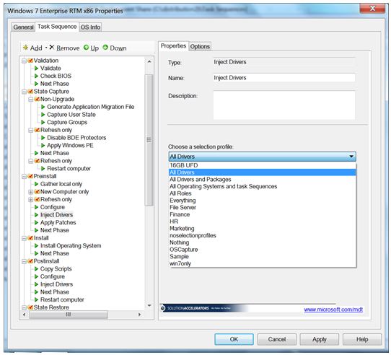
Task: Select All Drivers and Packages profile
Action: [263, 180]
